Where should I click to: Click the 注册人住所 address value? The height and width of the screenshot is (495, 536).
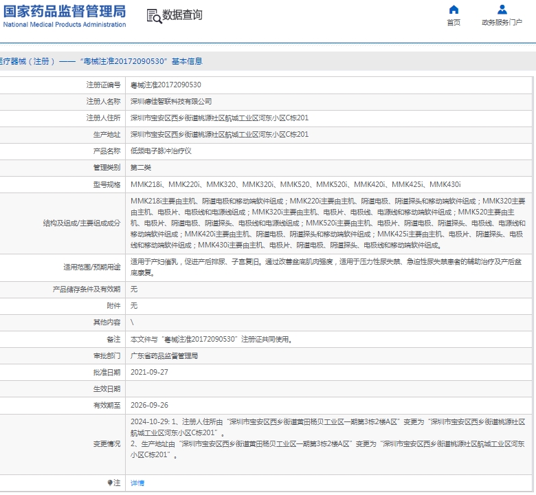pyautogui.click(x=219, y=118)
